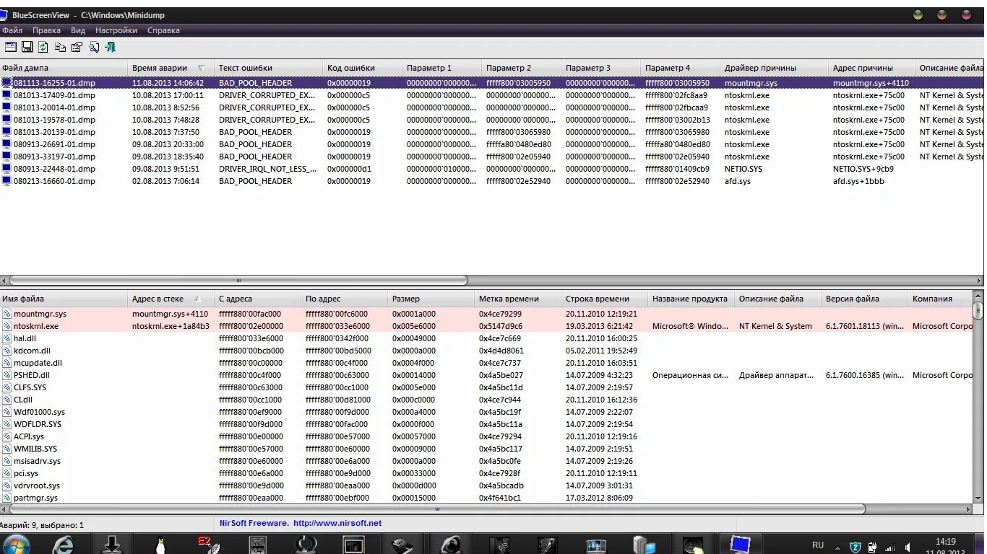The width and height of the screenshot is (987, 554).
Task: Open the Правка menu
Action: [46, 30]
